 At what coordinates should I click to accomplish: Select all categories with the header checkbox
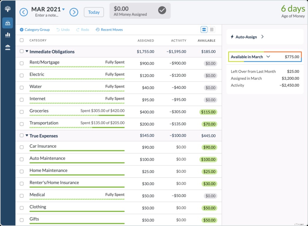21,40
